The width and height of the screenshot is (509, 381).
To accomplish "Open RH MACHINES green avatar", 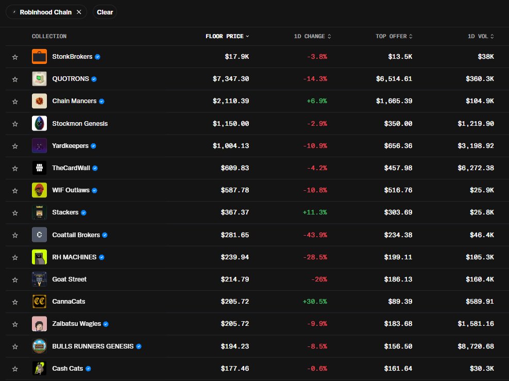I will (39, 257).
